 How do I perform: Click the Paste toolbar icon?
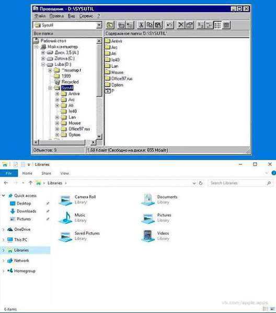[x=158, y=25]
